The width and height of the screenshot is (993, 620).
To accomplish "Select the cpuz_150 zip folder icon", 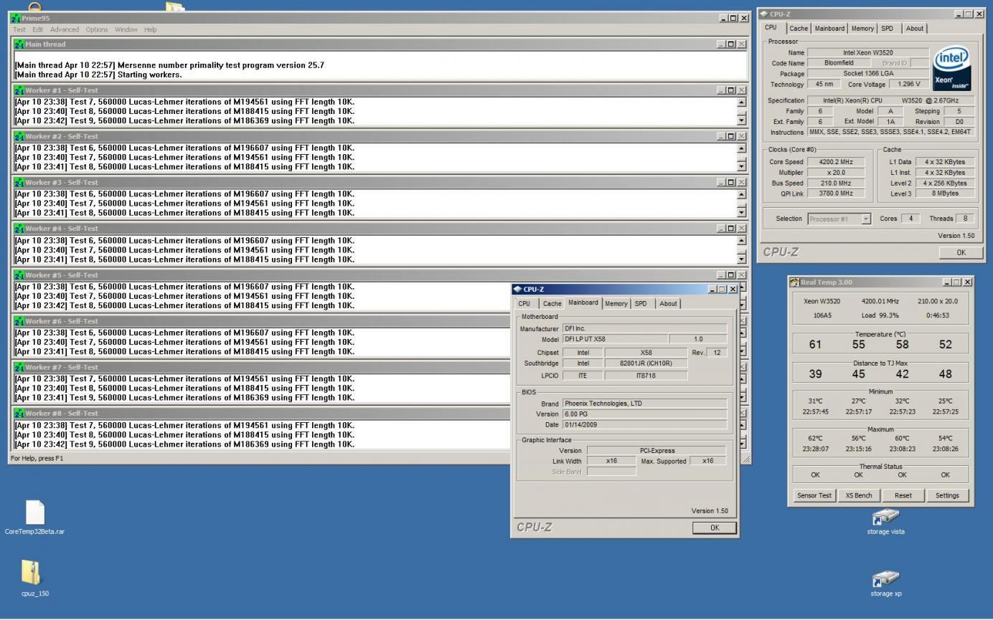I will [x=32, y=572].
